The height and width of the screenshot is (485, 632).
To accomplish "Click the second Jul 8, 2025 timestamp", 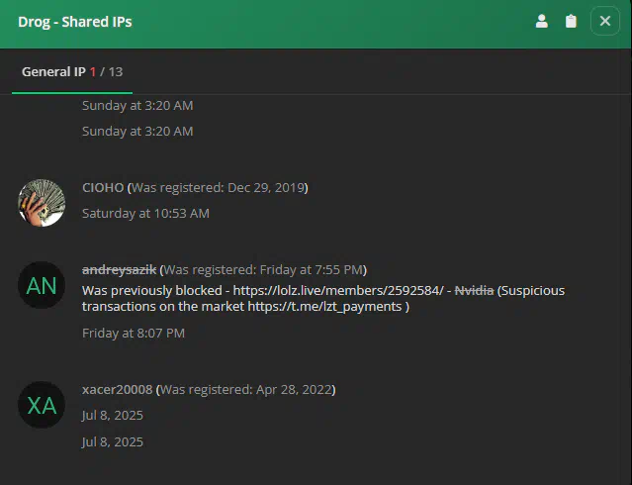I will pyautogui.click(x=113, y=441).
